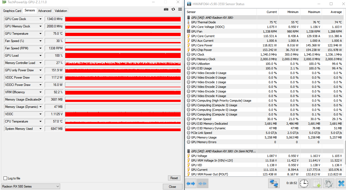The image size is (346, 190).
Task: Click the GPU-Z refresh icon
Action: [x=173, y=9]
